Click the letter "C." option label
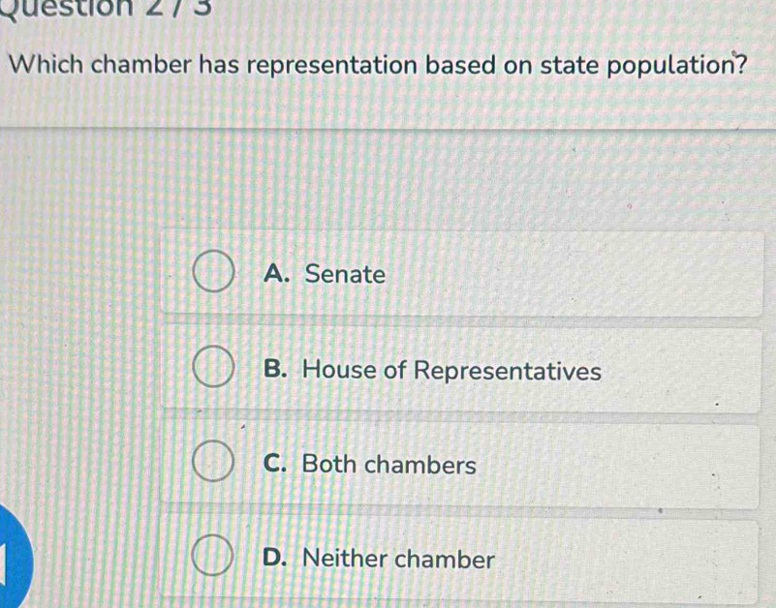776x608 pixels. 276,465
